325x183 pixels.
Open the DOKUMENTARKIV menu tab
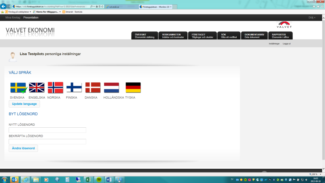(x=254, y=35)
